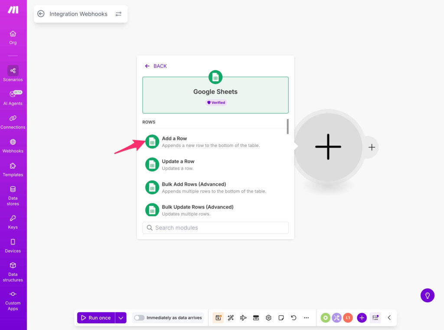Viewport: 444px width, 330px height.
Task: Collapse the bottom toolbar with chevron
Action: click(x=389, y=318)
